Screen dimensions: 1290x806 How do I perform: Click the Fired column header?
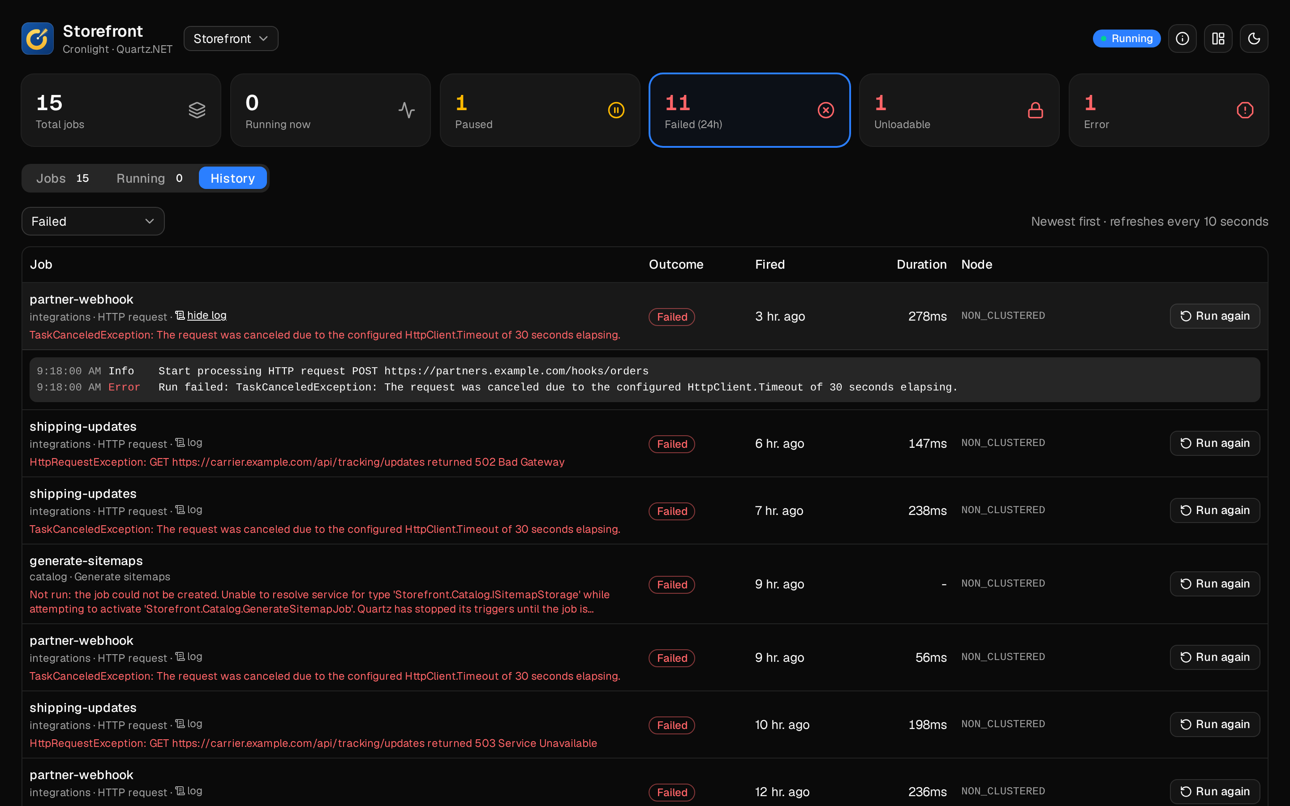click(x=770, y=264)
